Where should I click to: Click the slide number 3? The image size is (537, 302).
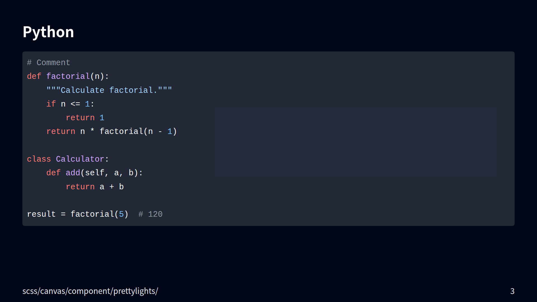[512, 291]
